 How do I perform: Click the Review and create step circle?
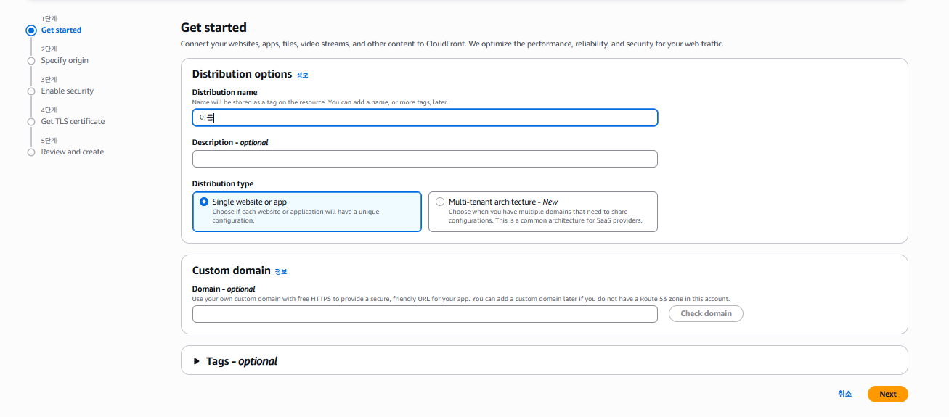30,152
